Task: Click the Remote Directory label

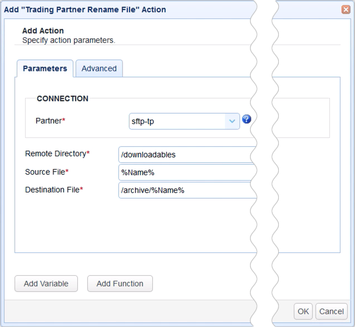Action: click(x=57, y=153)
